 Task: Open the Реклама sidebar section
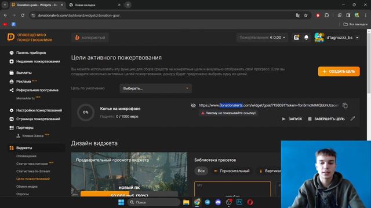click(23, 81)
